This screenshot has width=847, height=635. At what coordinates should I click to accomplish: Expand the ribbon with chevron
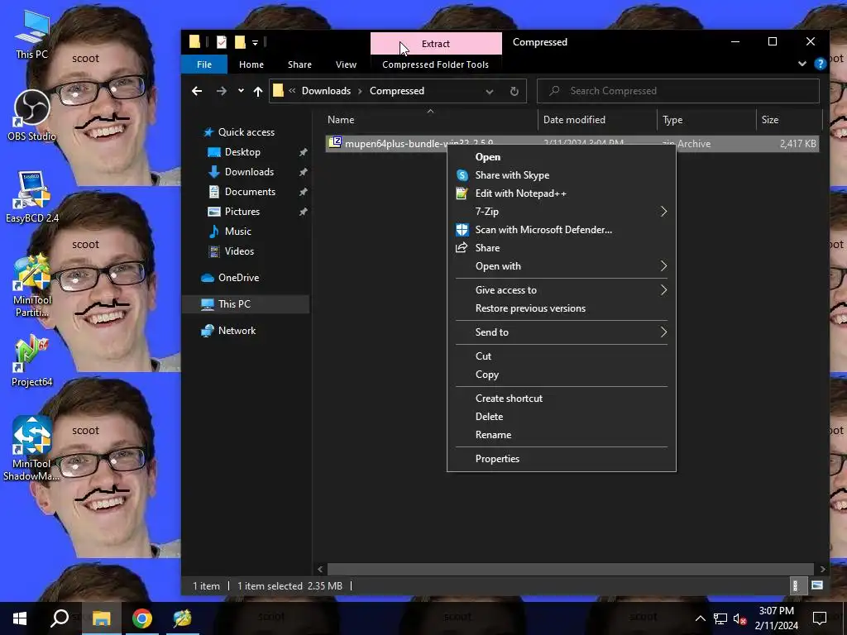coord(802,64)
